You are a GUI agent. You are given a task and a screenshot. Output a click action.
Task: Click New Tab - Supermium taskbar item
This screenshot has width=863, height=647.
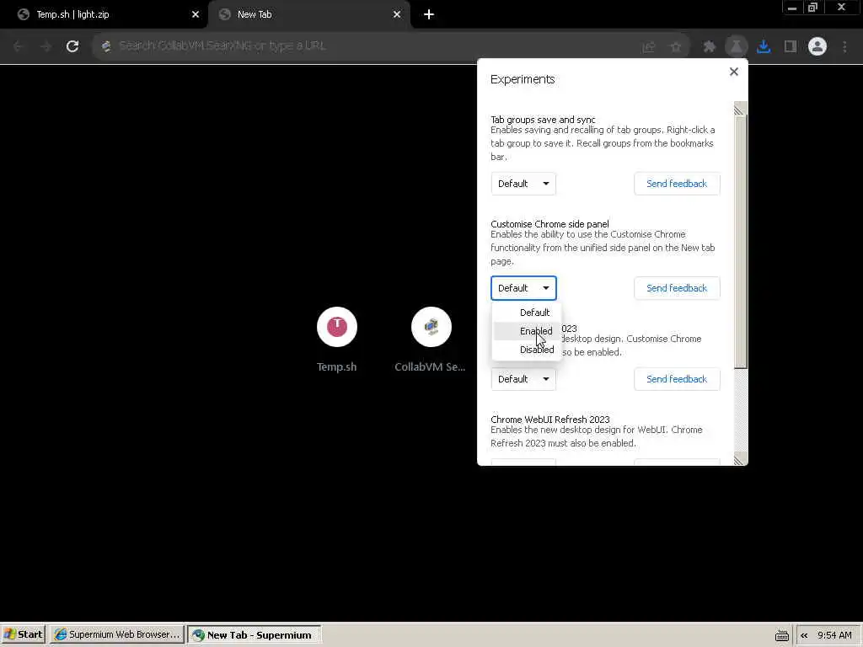(254, 634)
